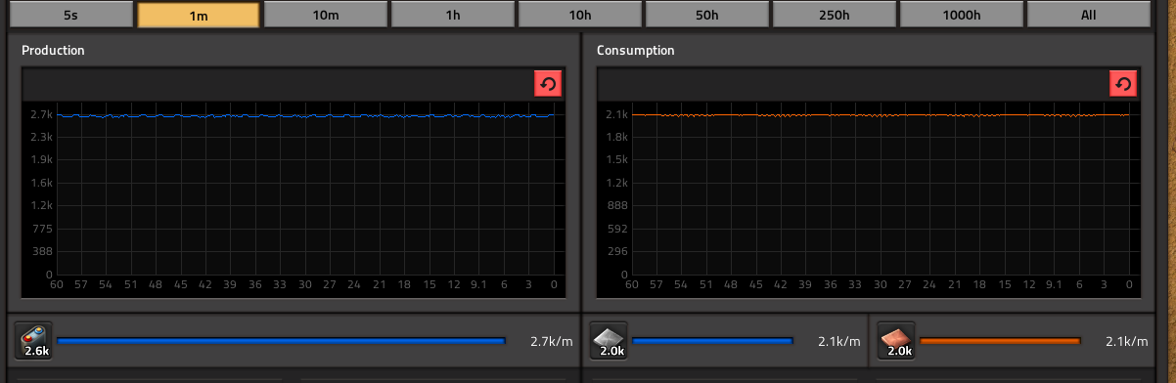Click the blue iron plate consumption bar
This screenshot has height=383, width=1176.
[712, 341]
